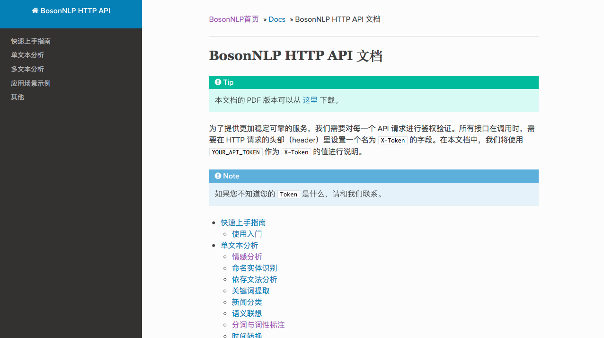Open 应用场景示例 sidebar item
Image resolution: width=604 pixels, height=338 pixels.
(x=31, y=83)
